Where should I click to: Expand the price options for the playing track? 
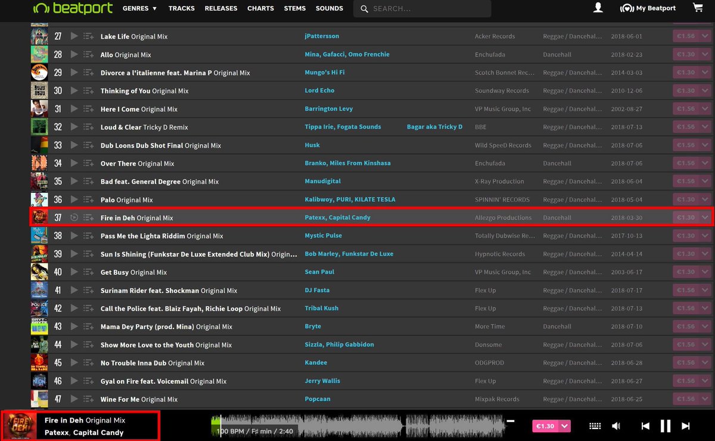pos(564,426)
